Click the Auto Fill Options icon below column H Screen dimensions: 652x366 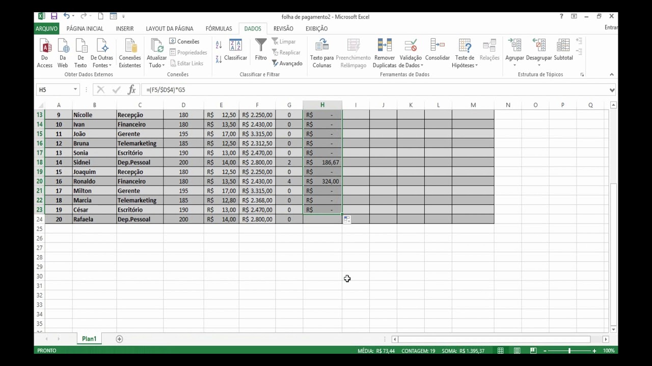[346, 219]
